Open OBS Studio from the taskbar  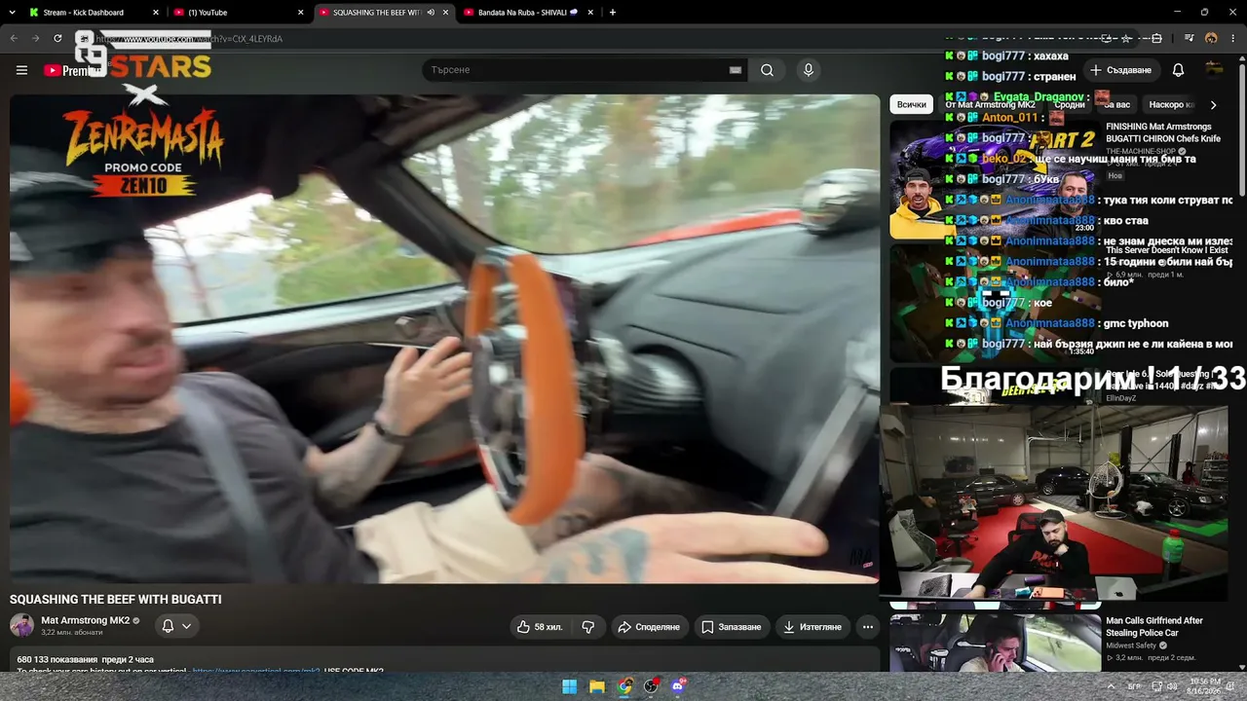652,686
